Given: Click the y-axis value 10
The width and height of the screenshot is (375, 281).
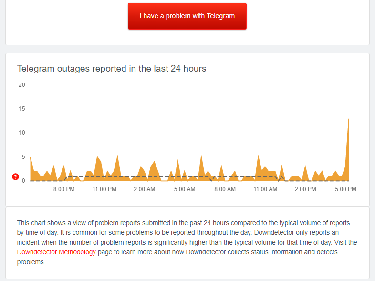Looking at the screenshot, I should pyautogui.click(x=22, y=133).
